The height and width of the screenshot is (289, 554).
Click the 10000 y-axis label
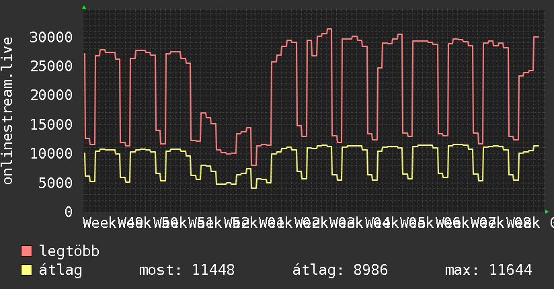coord(51,153)
